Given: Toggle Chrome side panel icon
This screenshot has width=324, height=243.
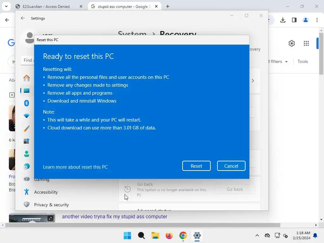Looking at the screenshot, I should click(294, 20).
